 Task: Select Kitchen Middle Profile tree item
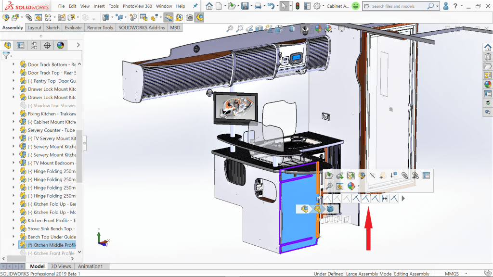pyautogui.click(x=52, y=245)
